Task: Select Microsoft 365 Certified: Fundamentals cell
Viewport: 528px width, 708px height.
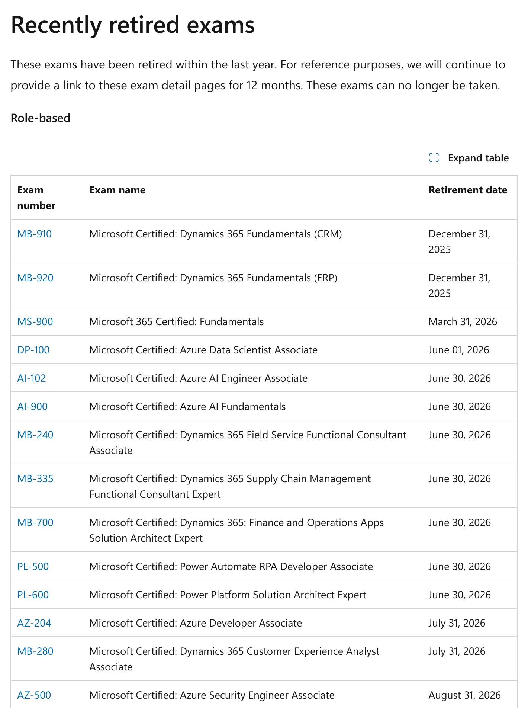Action: (177, 322)
